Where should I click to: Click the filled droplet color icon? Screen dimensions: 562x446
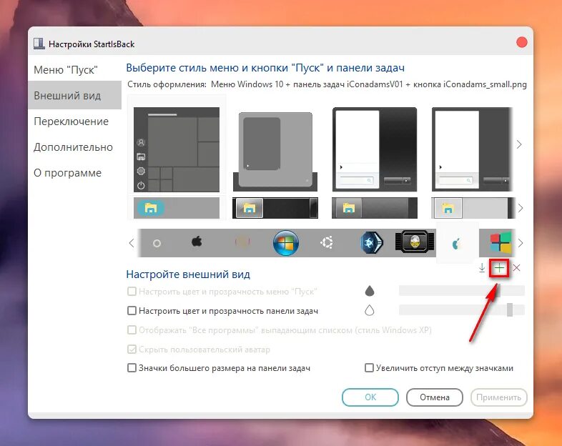coord(370,291)
